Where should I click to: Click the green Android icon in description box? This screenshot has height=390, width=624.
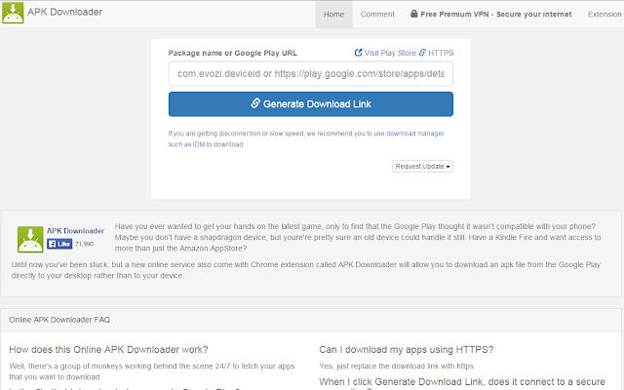click(x=30, y=240)
